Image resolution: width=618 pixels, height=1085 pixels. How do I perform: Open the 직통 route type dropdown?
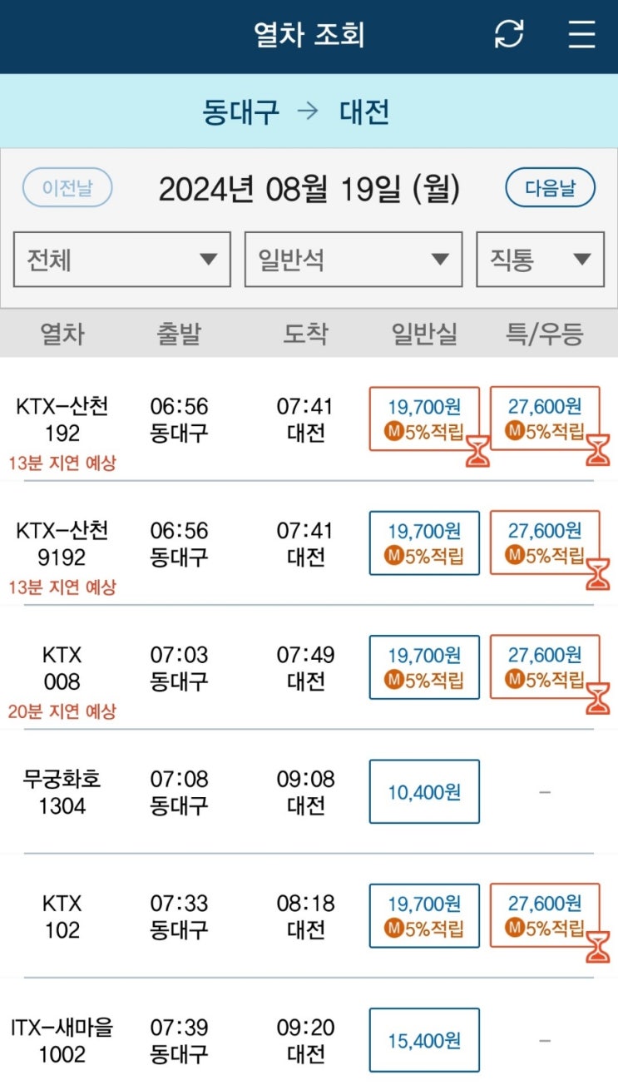pos(540,260)
